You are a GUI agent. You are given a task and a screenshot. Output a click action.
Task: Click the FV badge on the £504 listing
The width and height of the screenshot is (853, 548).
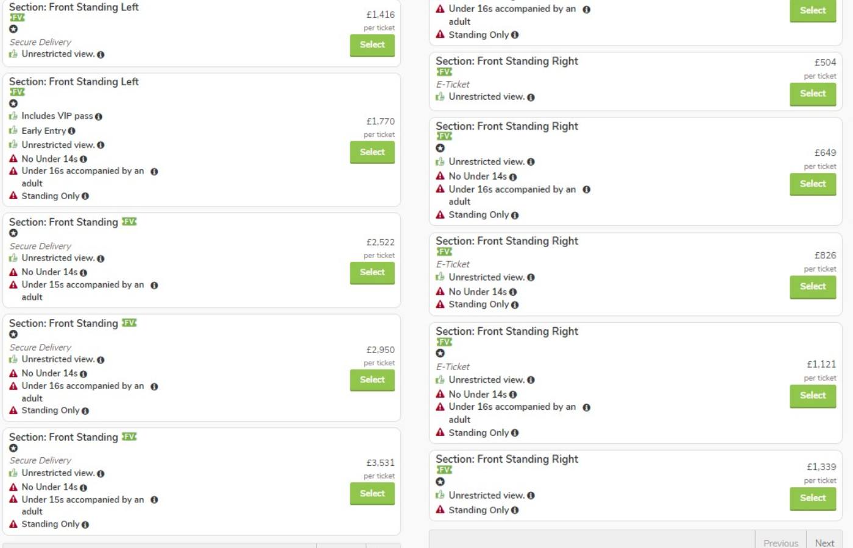(x=444, y=72)
